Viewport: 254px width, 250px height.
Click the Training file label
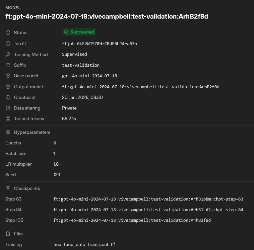click(14, 244)
